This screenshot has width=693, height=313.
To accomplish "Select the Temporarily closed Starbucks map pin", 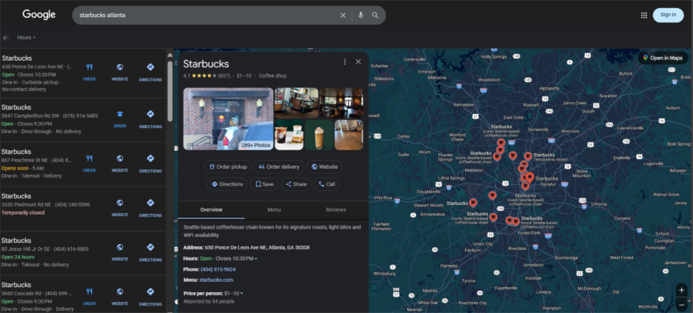I will tap(528, 156).
